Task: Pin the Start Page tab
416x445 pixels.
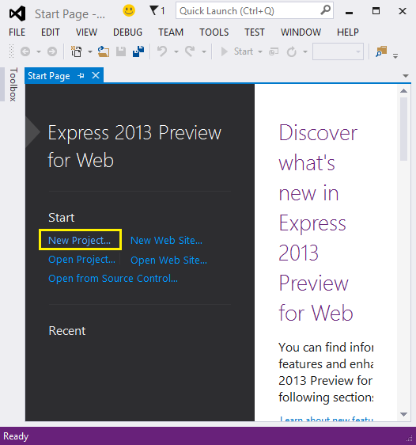Action: click(81, 76)
